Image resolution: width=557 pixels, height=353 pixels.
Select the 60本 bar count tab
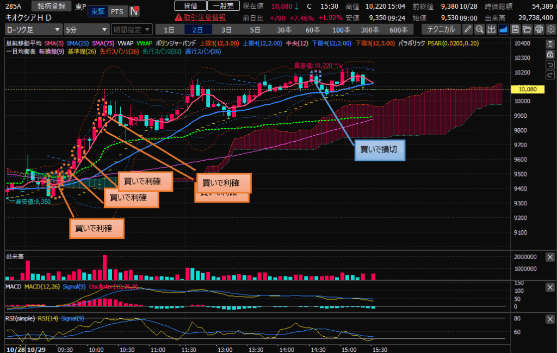click(313, 29)
